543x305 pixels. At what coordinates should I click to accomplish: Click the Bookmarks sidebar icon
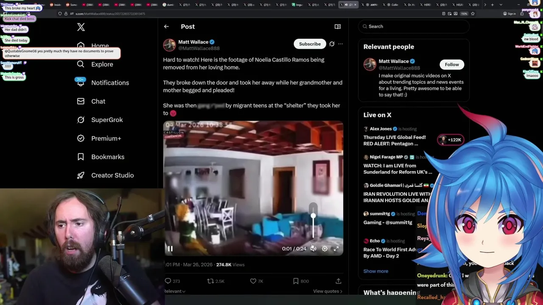(81, 157)
